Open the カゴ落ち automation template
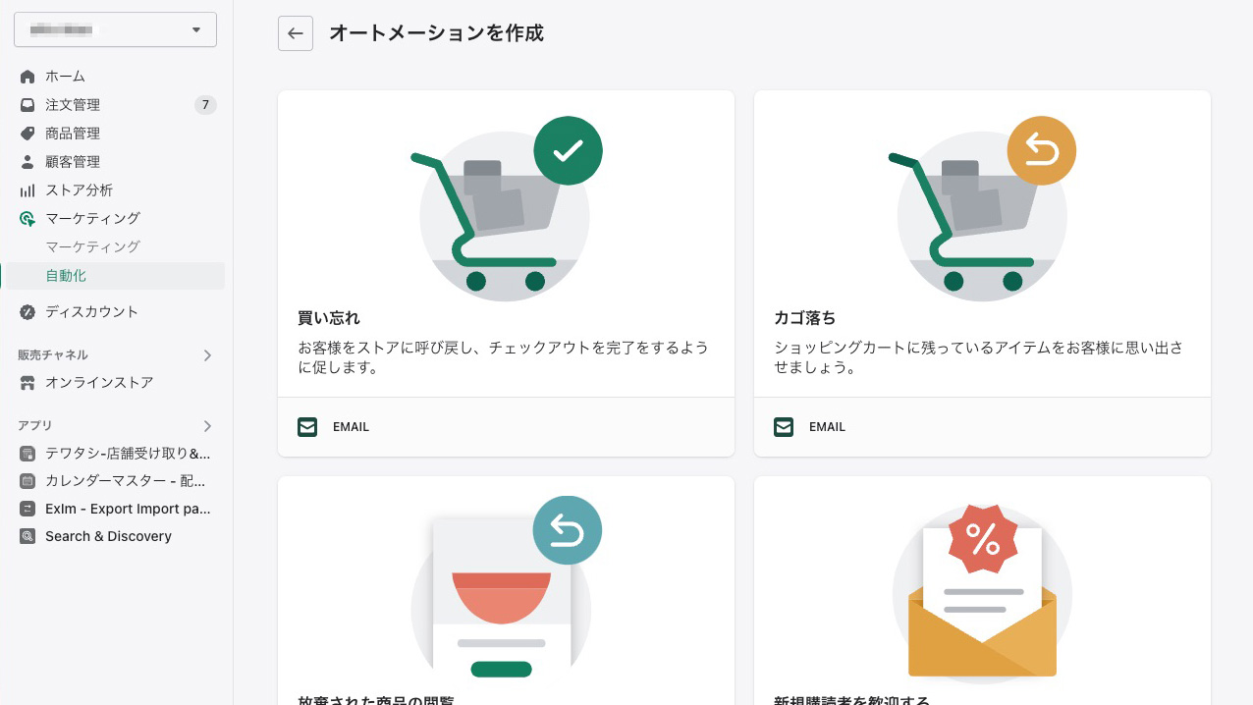This screenshot has width=1253, height=705. pos(982,273)
